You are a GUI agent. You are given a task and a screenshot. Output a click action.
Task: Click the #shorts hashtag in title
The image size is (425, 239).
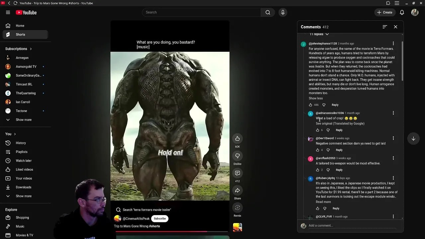pos(154,226)
